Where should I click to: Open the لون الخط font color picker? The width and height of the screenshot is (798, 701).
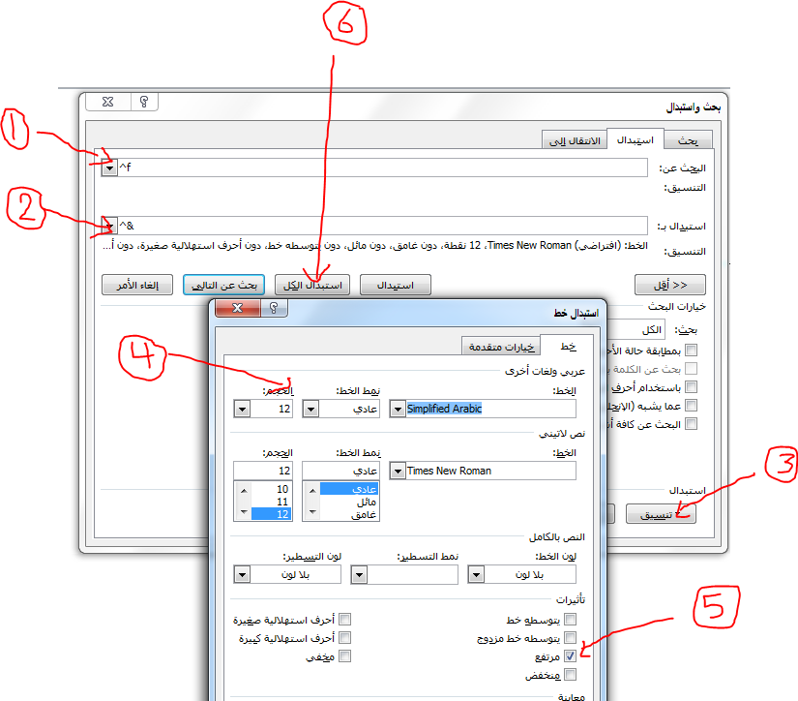tap(476, 575)
